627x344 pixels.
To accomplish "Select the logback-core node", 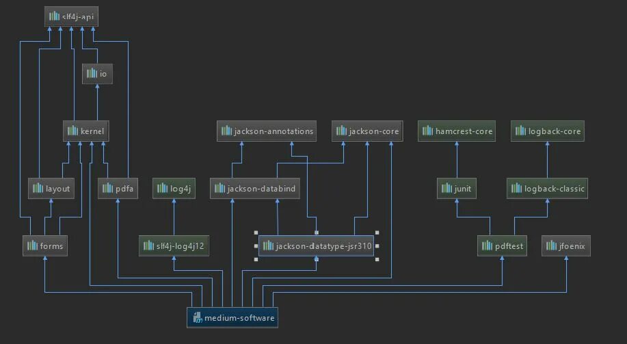I will click(x=548, y=131).
